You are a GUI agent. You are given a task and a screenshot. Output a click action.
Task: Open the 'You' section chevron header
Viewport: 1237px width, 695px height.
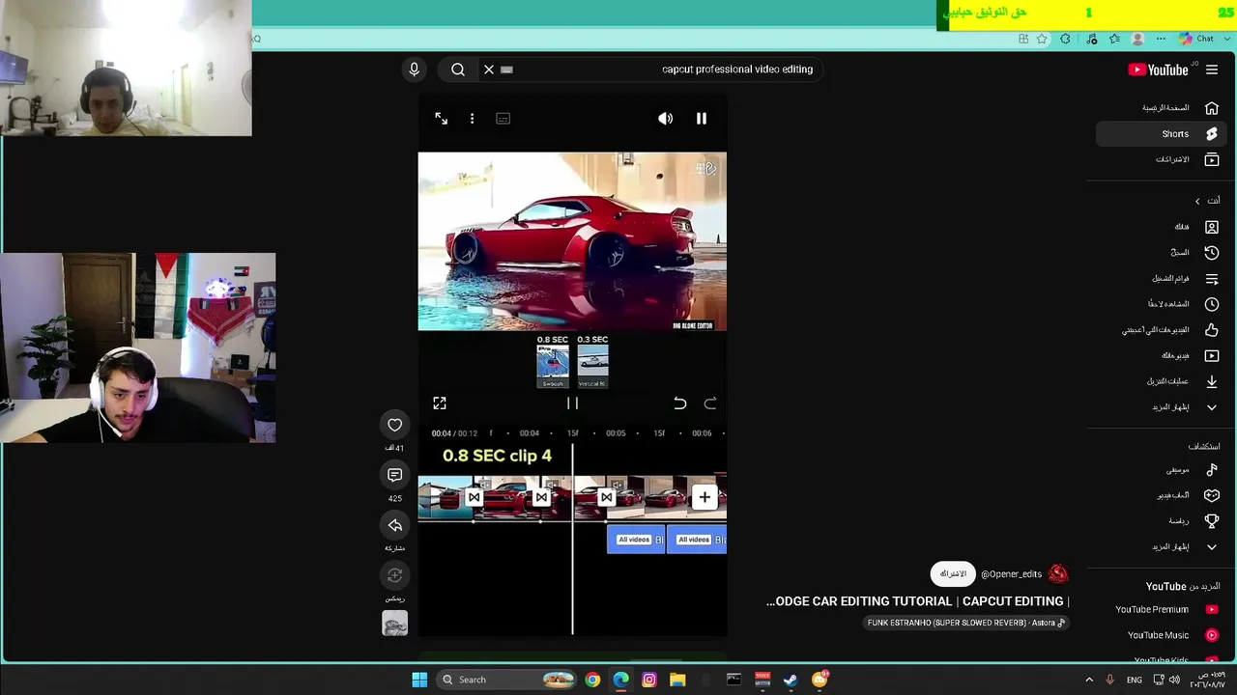click(1207, 201)
